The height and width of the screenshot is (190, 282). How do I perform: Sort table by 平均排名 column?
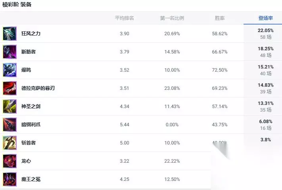point(124,18)
